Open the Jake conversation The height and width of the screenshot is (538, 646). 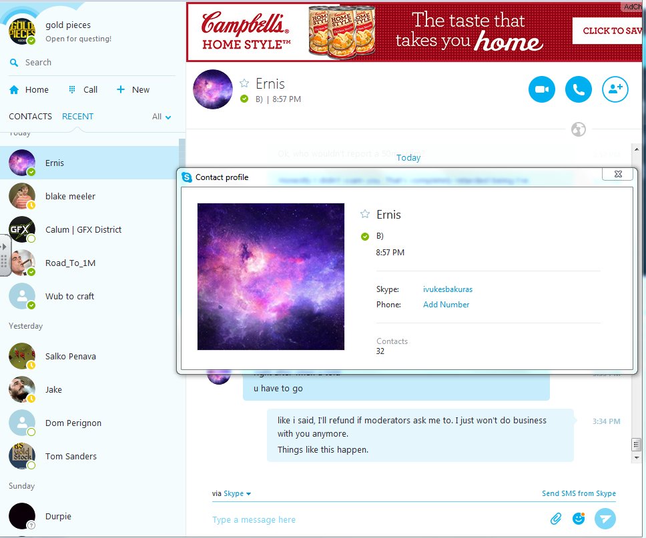[90, 390]
